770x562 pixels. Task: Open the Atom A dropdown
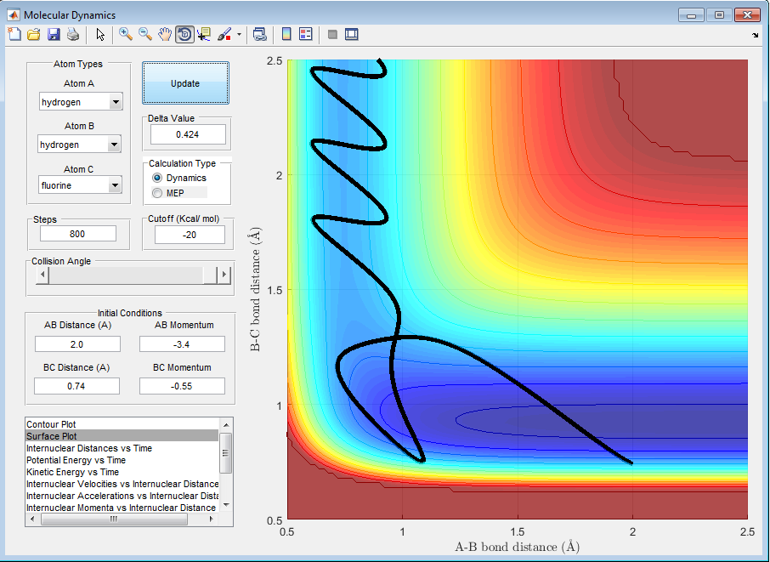pyautogui.click(x=116, y=103)
